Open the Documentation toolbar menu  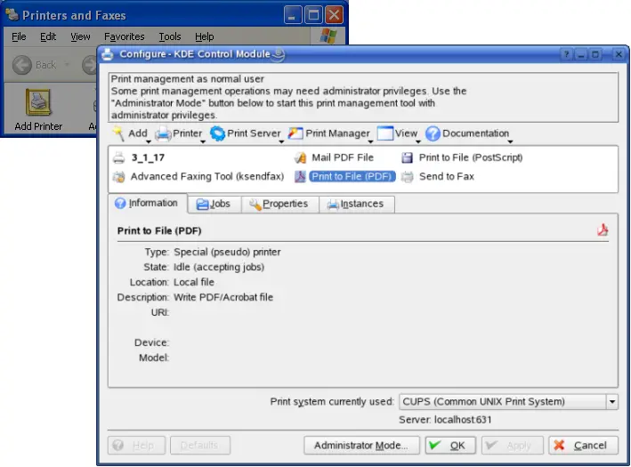point(468,133)
